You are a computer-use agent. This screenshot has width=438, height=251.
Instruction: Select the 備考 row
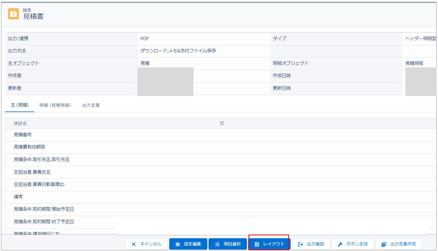point(18,197)
